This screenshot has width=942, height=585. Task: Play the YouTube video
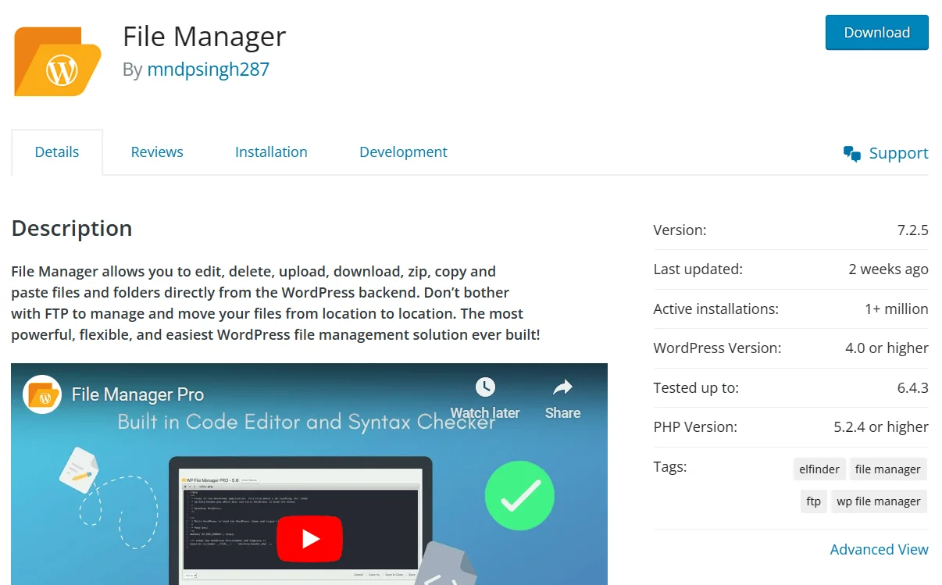pos(310,538)
